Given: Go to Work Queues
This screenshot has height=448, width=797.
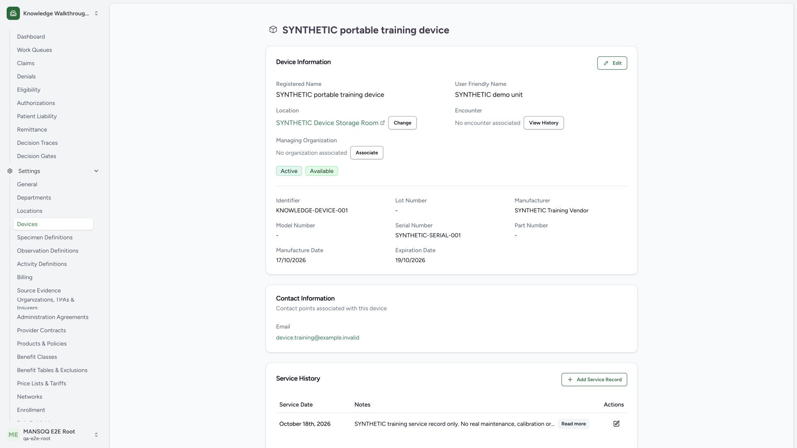Looking at the screenshot, I should click(53, 50).
